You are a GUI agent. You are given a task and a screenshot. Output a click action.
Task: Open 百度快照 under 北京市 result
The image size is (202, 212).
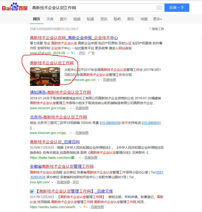[82, 133]
